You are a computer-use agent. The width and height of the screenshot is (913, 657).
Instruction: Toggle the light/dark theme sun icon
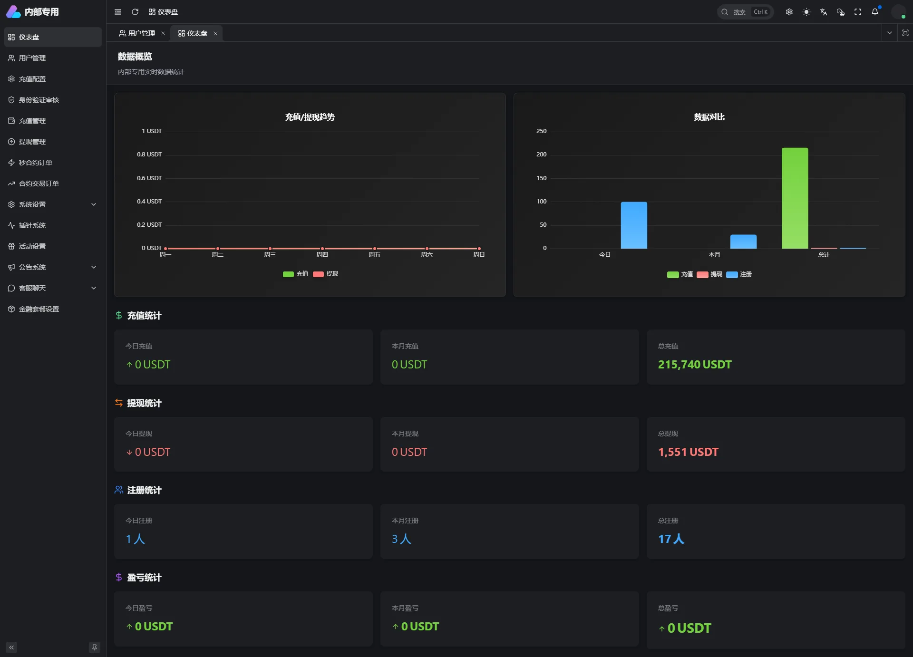pyautogui.click(x=806, y=12)
